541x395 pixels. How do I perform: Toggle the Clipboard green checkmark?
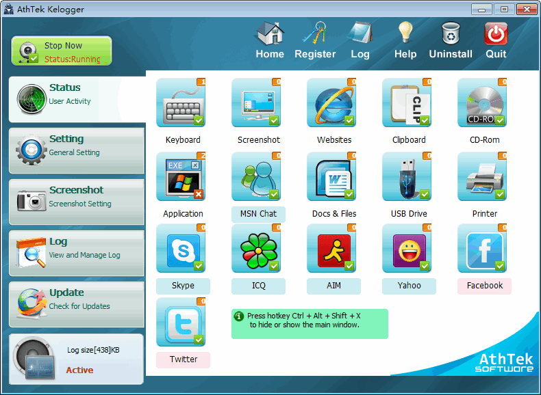[x=425, y=120]
